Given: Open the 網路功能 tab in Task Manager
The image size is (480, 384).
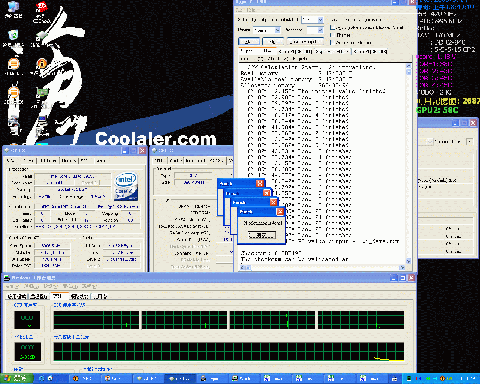Looking at the screenshot, I should coord(80,296).
